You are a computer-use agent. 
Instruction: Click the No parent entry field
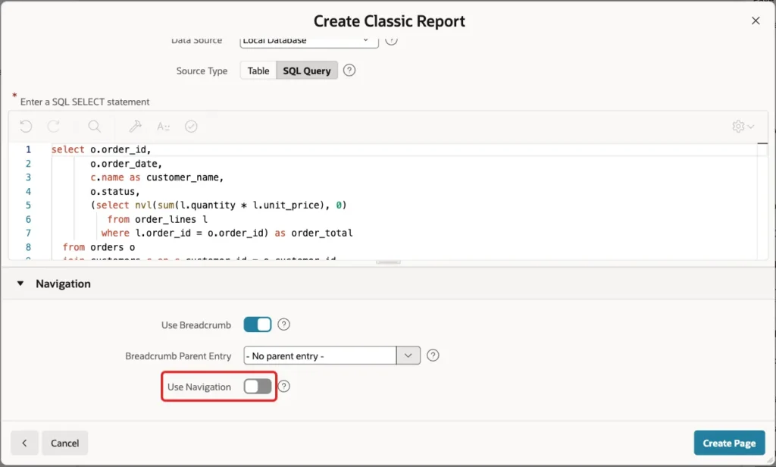(x=320, y=356)
